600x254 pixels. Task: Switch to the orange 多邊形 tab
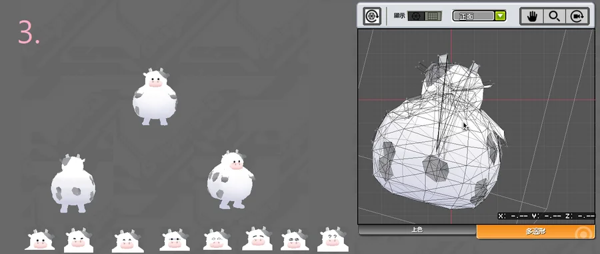click(x=535, y=232)
